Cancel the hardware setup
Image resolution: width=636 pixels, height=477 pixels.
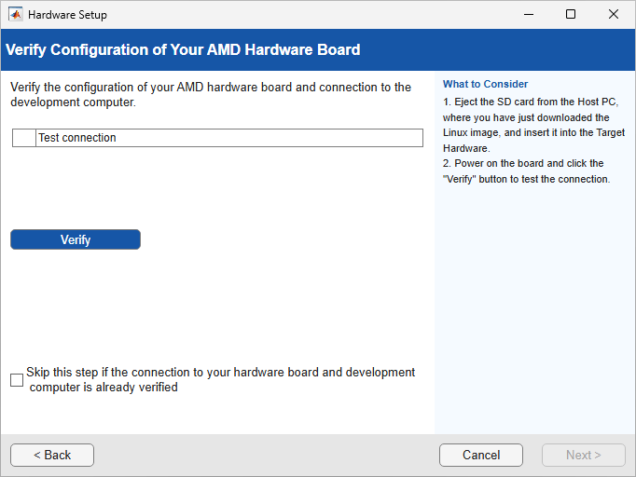pos(481,455)
